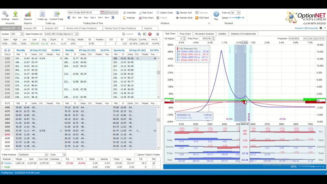Click the Import accounts icon
327x184 pixels.
(15, 15)
